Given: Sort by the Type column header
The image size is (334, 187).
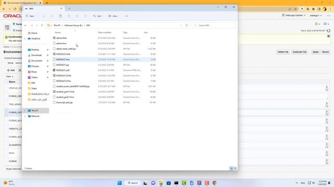Looking at the screenshot, I should click(125, 32).
